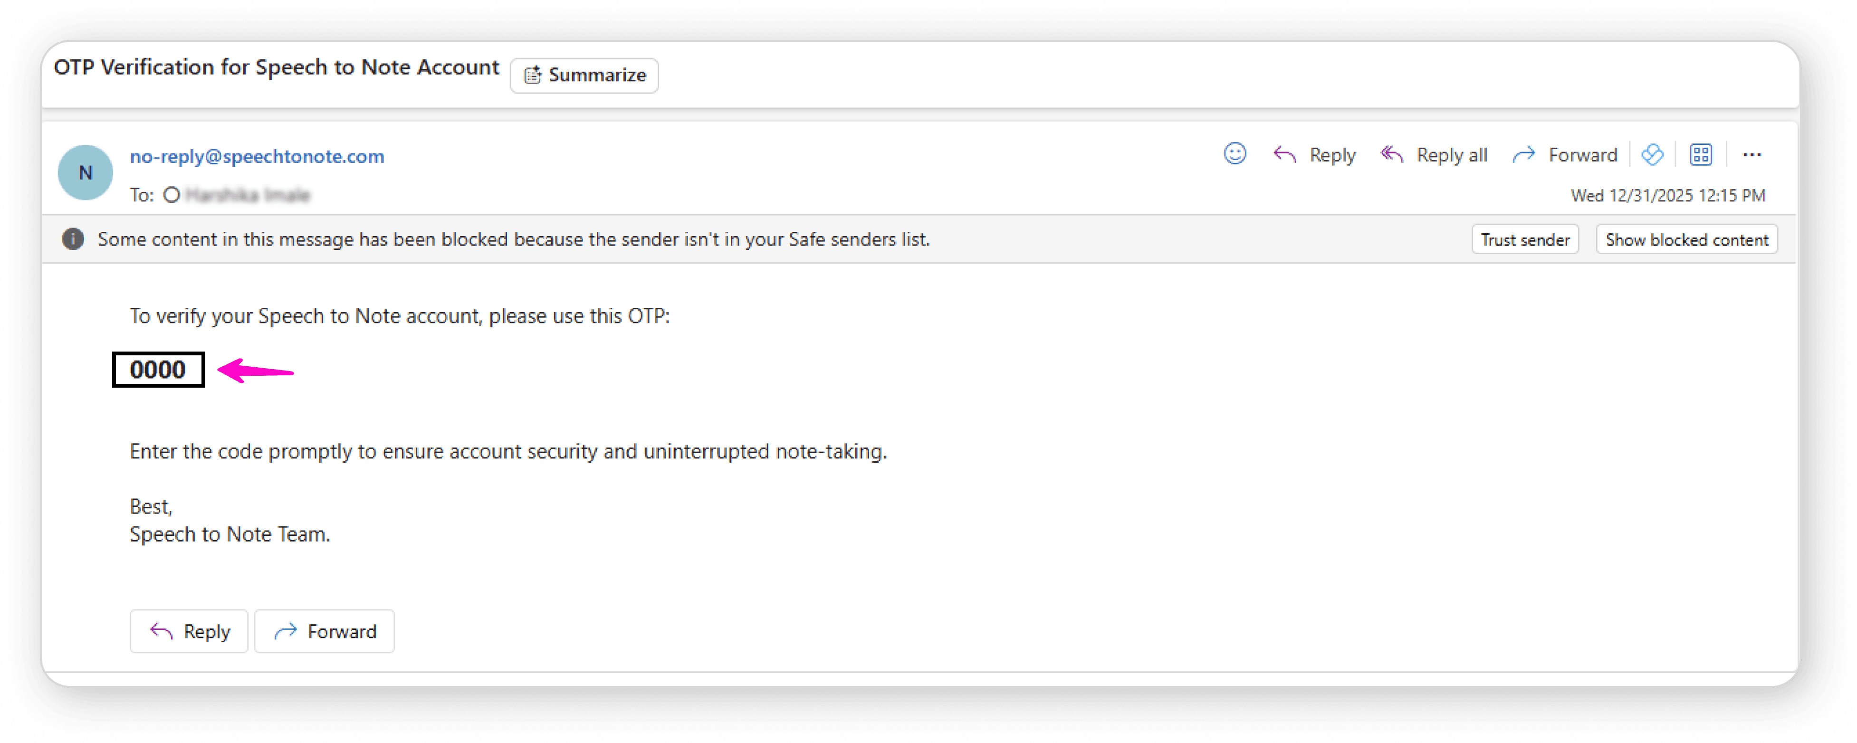Image resolution: width=1857 pixels, height=743 pixels.
Task: Open the More actions three-dots menu
Action: [x=1752, y=155]
